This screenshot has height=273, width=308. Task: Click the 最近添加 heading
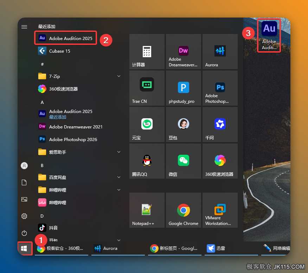[x=46, y=26]
